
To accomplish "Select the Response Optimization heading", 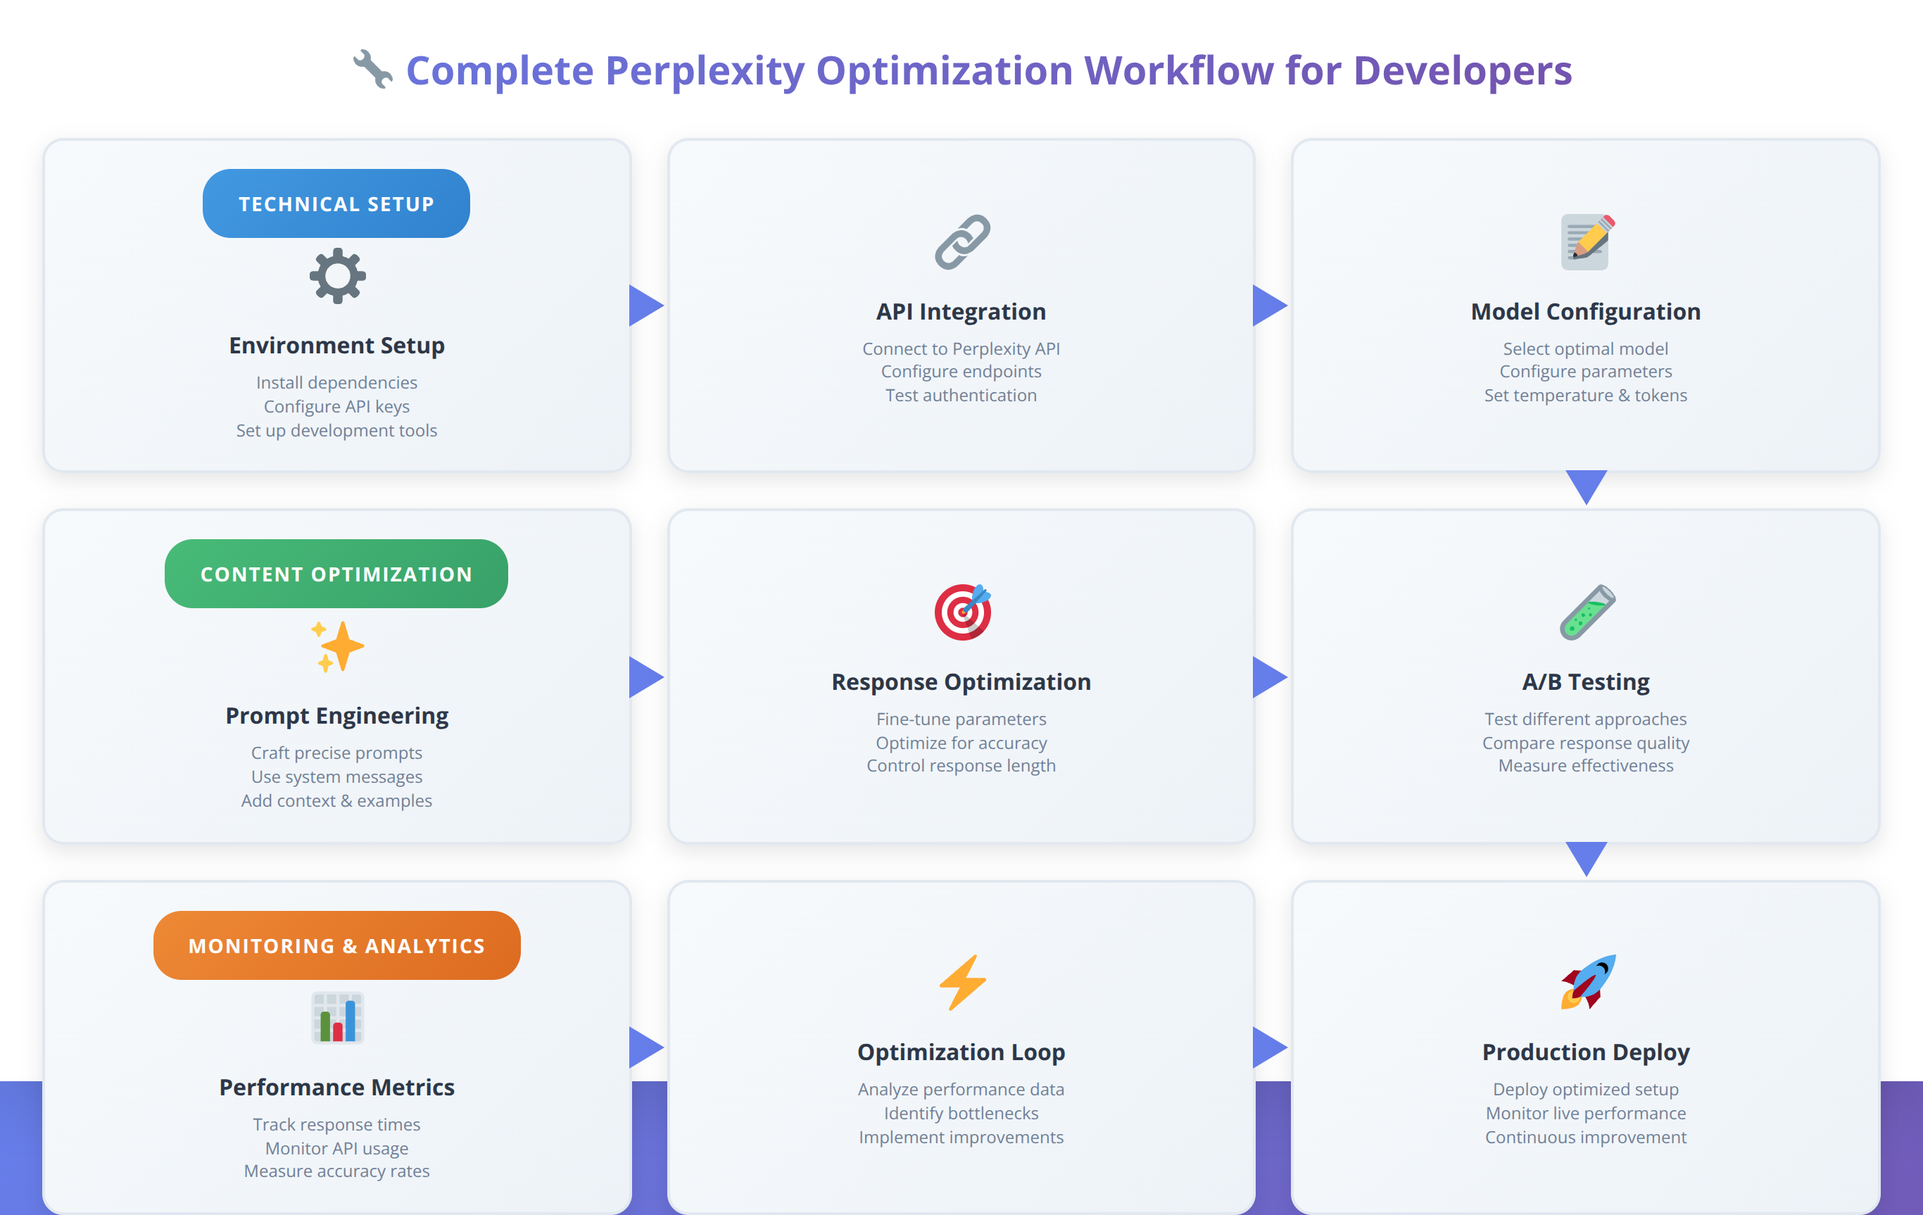I will click(x=961, y=681).
